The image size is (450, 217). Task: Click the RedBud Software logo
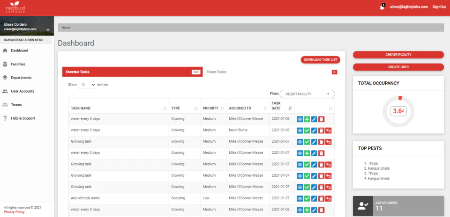(15, 7)
